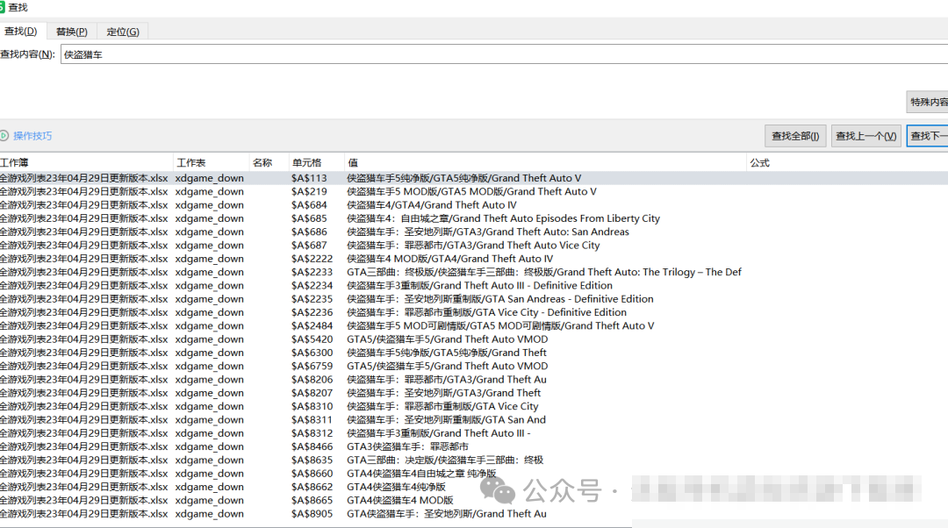Pick the GTA三部曲：决定版 result at $A$8635
The width and height of the screenshot is (948, 528).
point(474,460)
